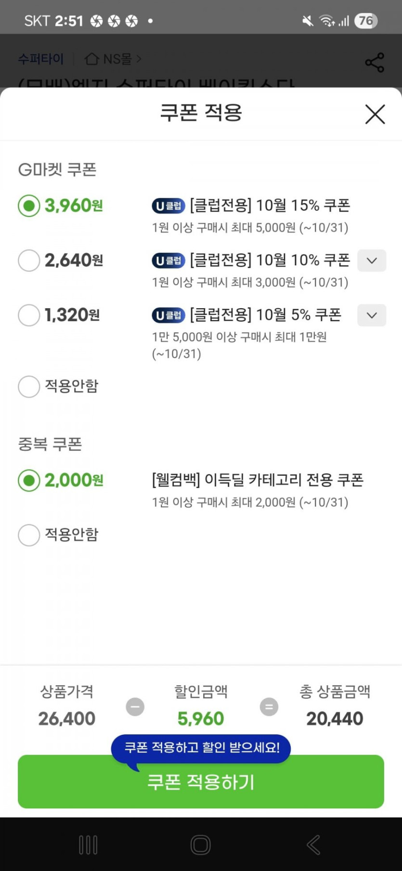This screenshot has width=402, height=871.
Task: Tap the U클럽 badge on 10% coupon
Action: [x=169, y=260]
